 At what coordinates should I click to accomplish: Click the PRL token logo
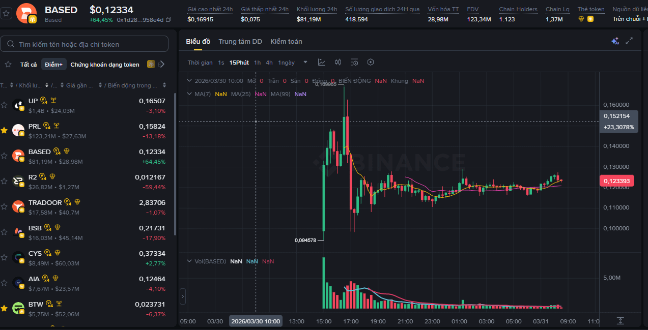click(x=18, y=131)
